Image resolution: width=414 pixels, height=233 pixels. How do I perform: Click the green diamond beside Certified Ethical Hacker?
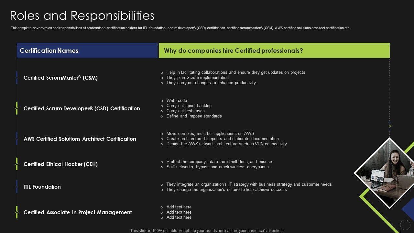pyautogui.click(x=17, y=164)
